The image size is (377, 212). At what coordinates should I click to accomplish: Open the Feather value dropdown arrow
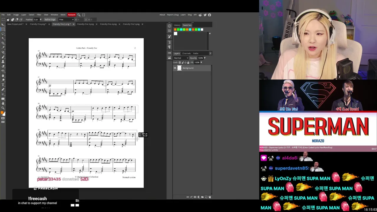coord(41,19)
